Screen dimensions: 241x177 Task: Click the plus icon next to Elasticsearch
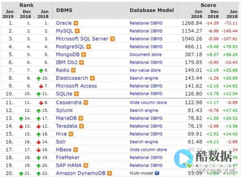(x=92, y=78)
